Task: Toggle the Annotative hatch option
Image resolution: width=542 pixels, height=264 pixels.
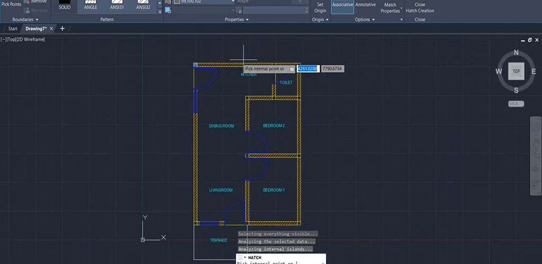Action: click(x=365, y=5)
